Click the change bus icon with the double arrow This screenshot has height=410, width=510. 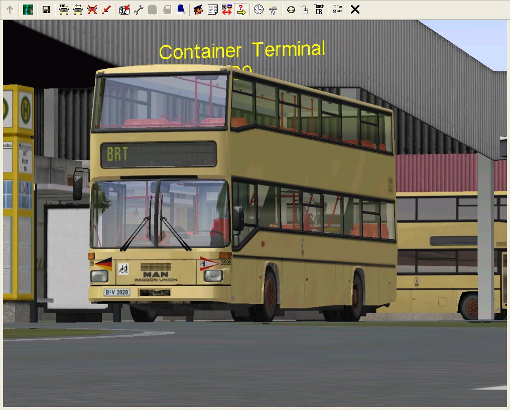(x=78, y=10)
